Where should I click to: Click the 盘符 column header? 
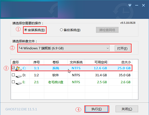[x=15, y=62]
